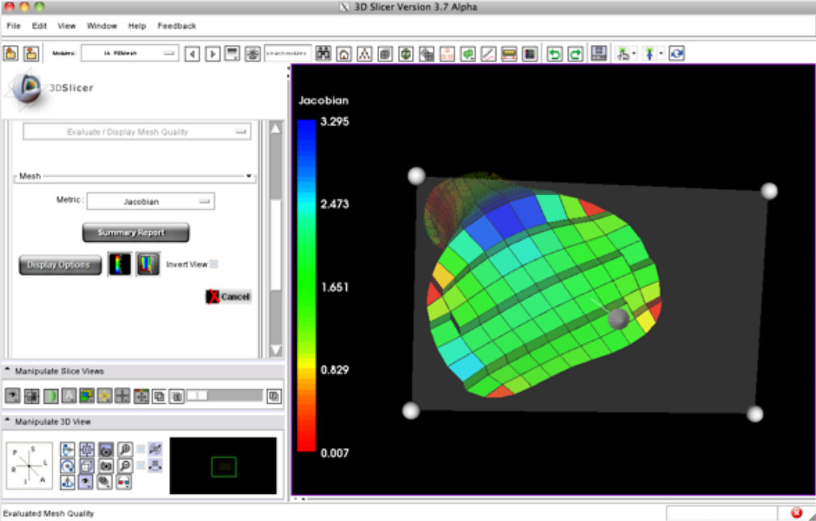Click the green Redo arrow icon
Screen dimensions: 816x521
click(575, 54)
